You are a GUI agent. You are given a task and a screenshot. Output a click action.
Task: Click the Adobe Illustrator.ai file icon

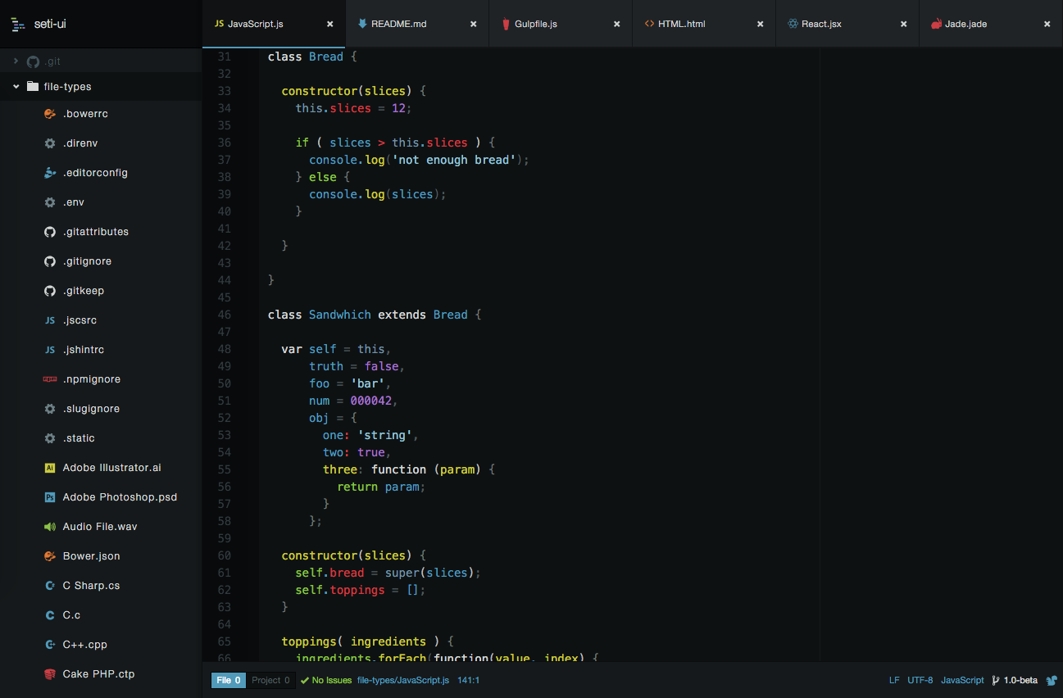(x=49, y=468)
